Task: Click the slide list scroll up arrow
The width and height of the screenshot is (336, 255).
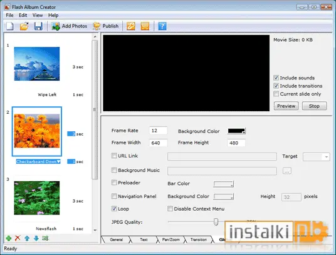Action: [x=95, y=37]
